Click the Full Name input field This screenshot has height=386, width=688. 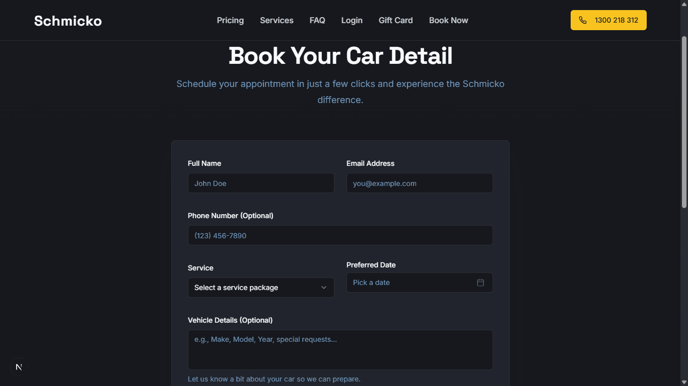point(260,183)
